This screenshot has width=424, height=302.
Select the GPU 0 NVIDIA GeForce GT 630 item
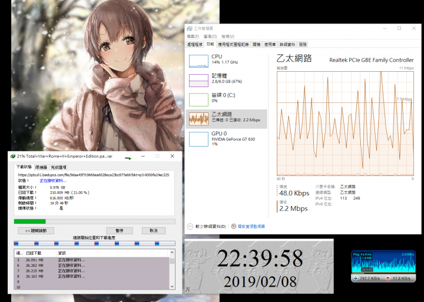coord(227,138)
